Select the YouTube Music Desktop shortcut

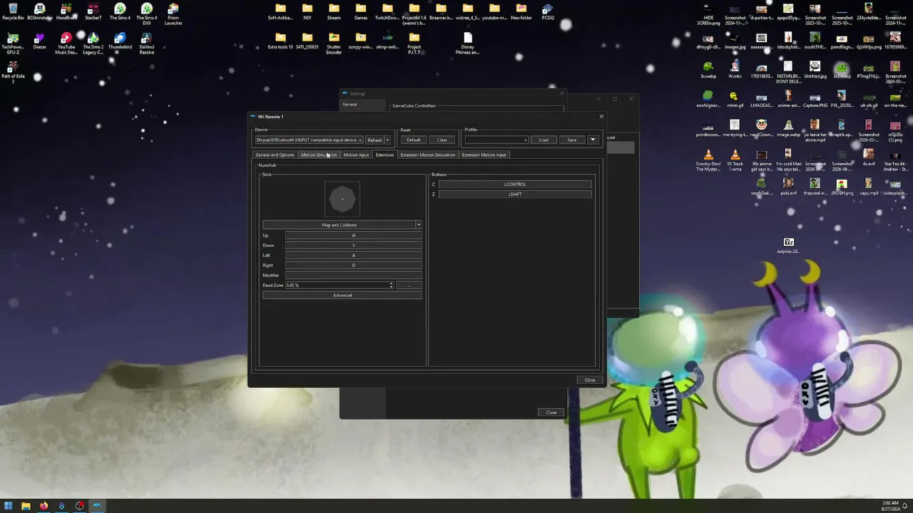point(66,43)
